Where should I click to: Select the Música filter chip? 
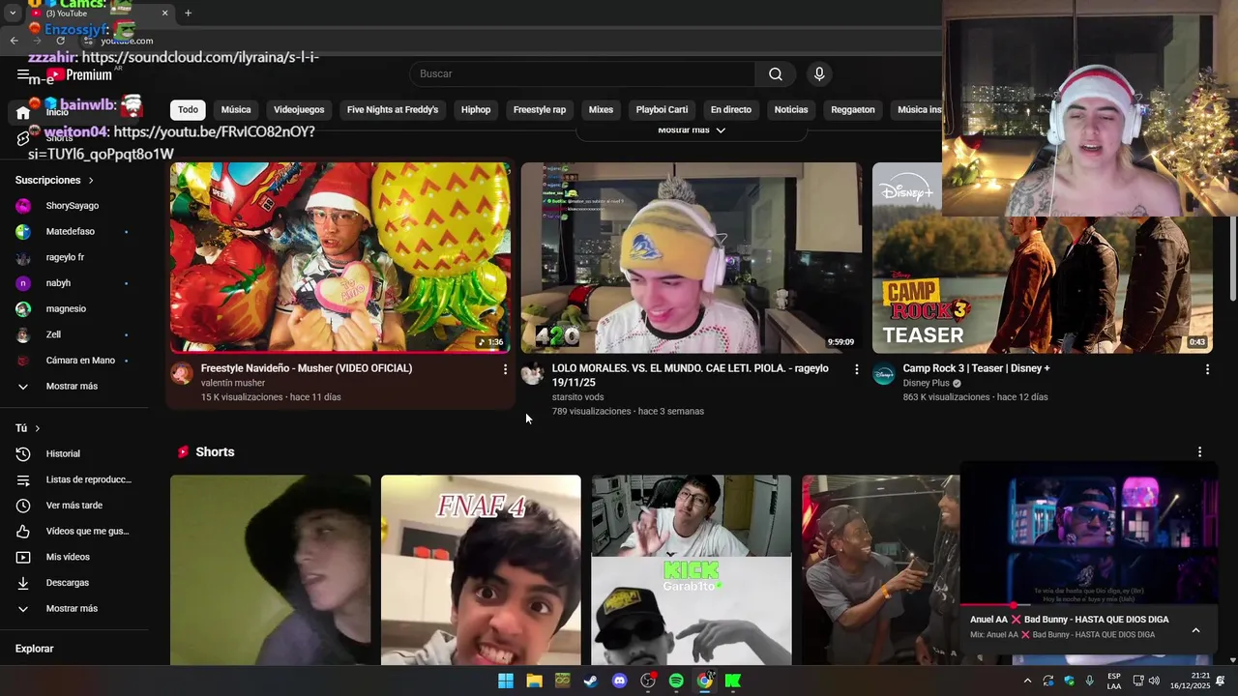click(236, 110)
